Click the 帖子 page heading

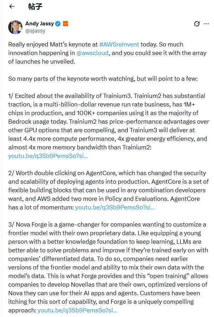pyautogui.click(x=34, y=6)
